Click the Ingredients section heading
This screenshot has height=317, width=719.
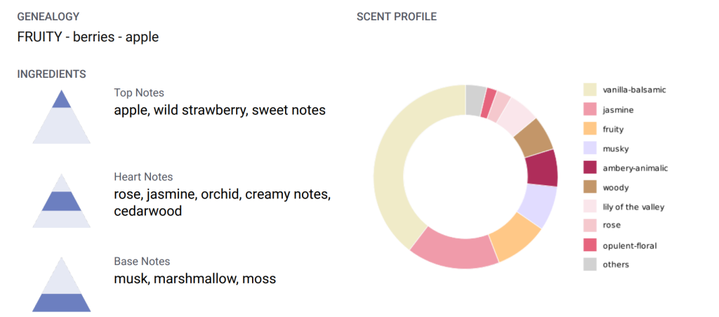tap(51, 74)
